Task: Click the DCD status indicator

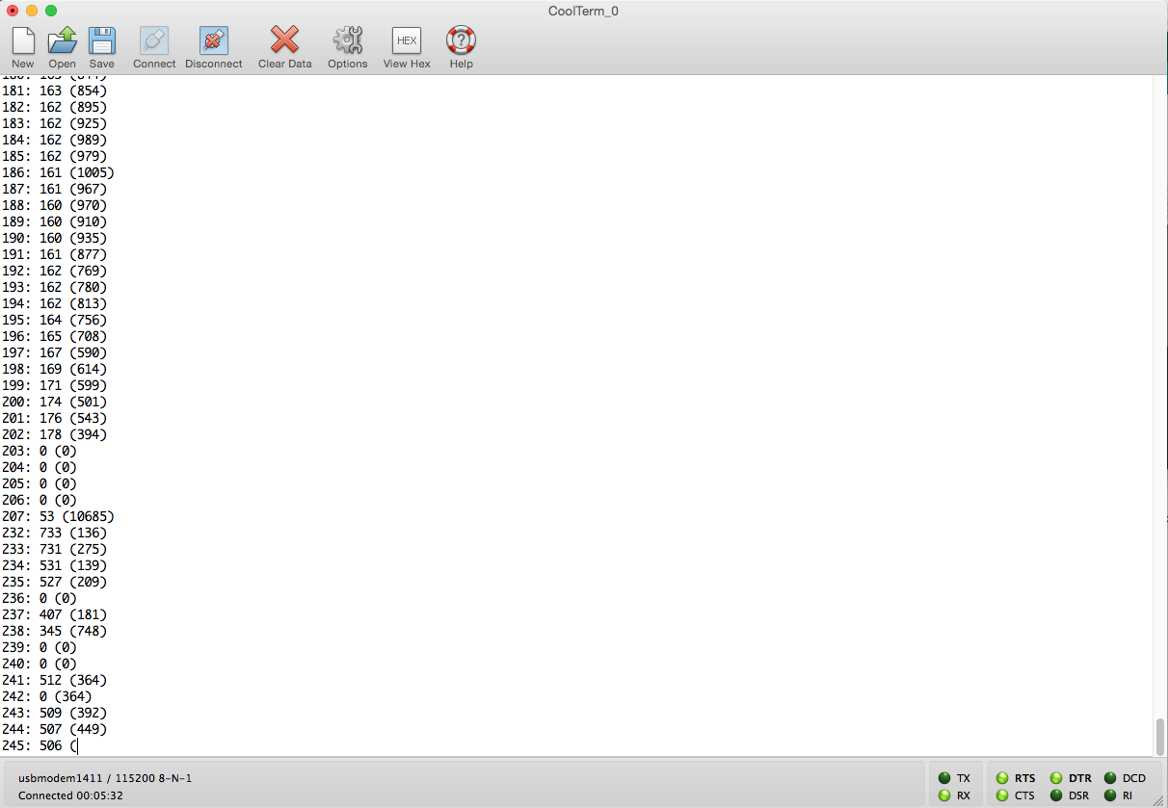Action: tap(1110, 778)
